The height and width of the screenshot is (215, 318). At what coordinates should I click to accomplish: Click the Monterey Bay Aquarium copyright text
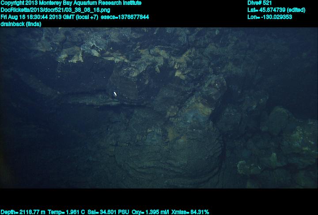tap(71, 3)
